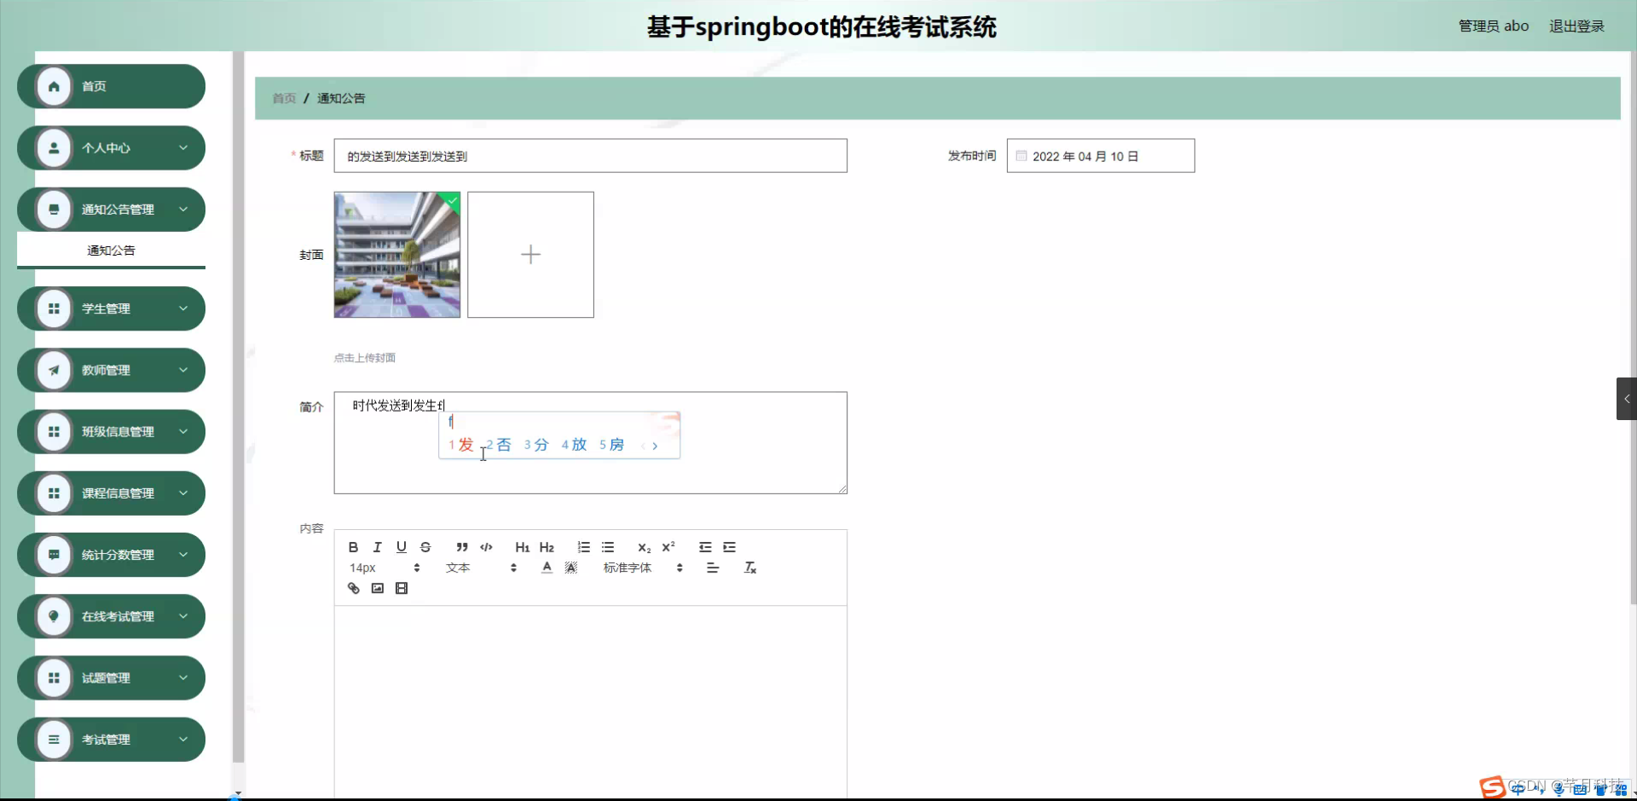Viewport: 1637px width, 801px height.
Task: Toggle strikethrough text style
Action: 425,547
